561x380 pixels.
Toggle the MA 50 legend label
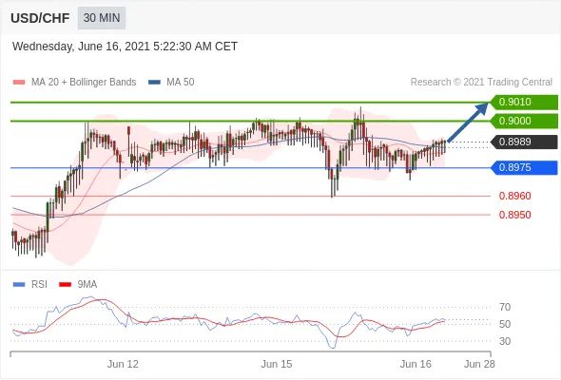[181, 83]
